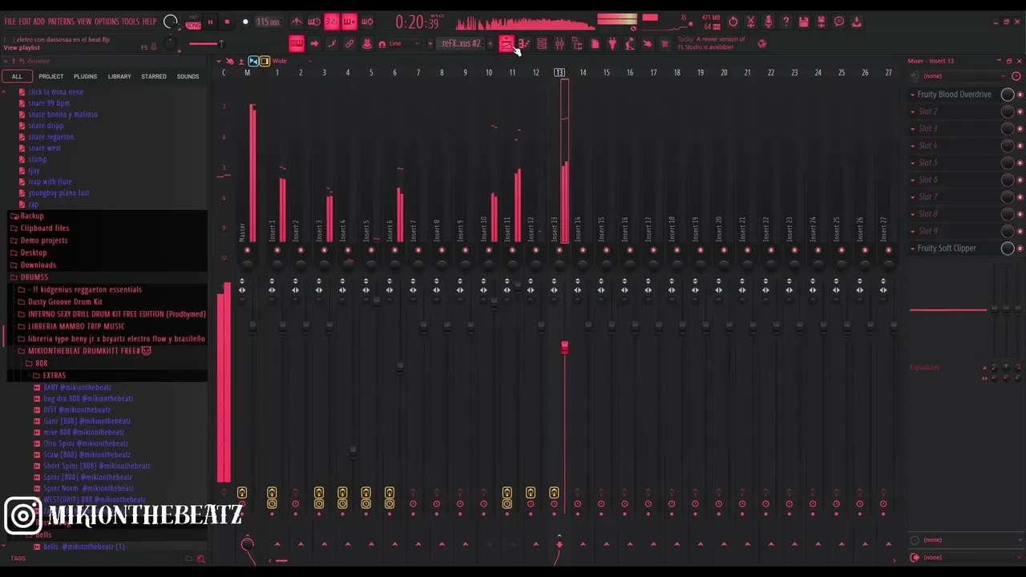Stop playback
The width and height of the screenshot is (1026, 577).
coord(228,22)
